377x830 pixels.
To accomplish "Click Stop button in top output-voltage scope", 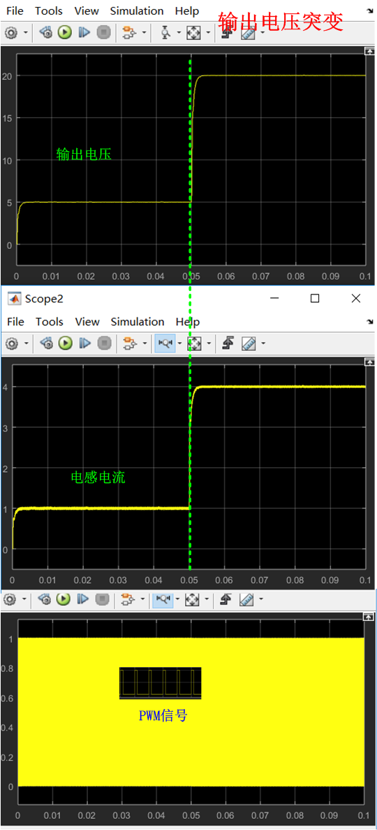I will tap(103, 34).
